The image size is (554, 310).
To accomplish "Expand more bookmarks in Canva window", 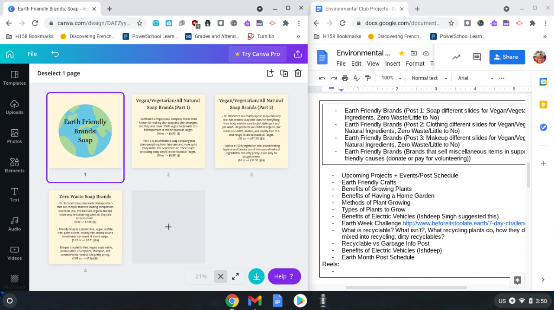I will click(x=298, y=36).
